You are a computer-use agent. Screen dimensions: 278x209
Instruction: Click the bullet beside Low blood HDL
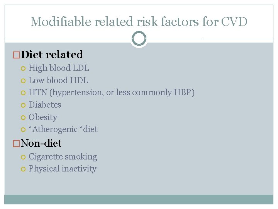(23, 81)
